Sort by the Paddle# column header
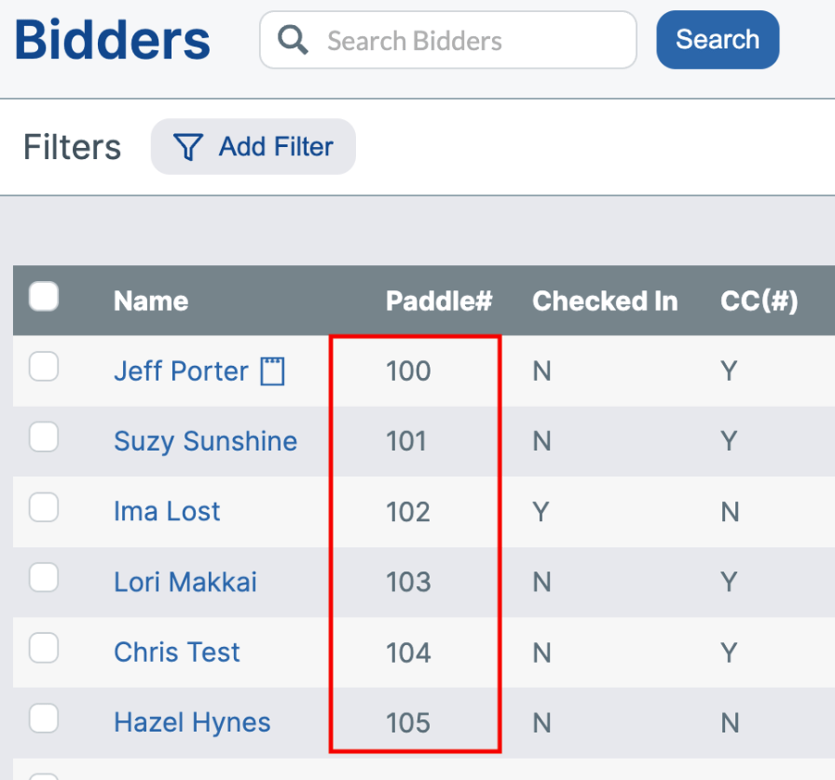This screenshot has width=835, height=780. click(439, 301)
